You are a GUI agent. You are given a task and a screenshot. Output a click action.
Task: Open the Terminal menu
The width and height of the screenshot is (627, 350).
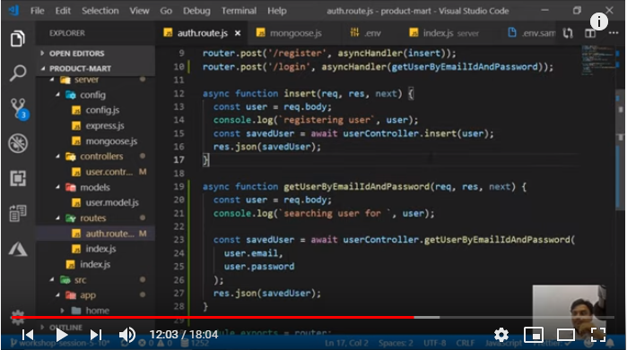(x=239, y=11)
